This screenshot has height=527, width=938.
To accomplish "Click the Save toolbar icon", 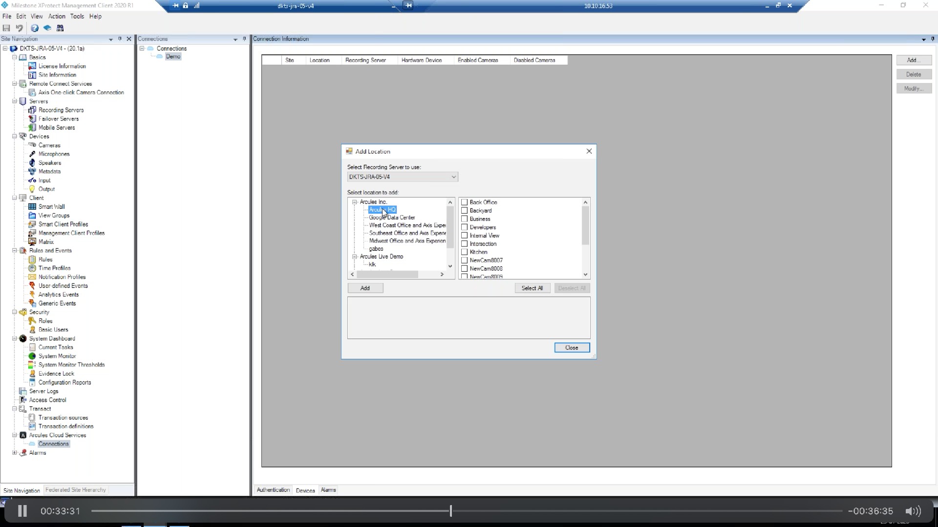I will [6, 28].
